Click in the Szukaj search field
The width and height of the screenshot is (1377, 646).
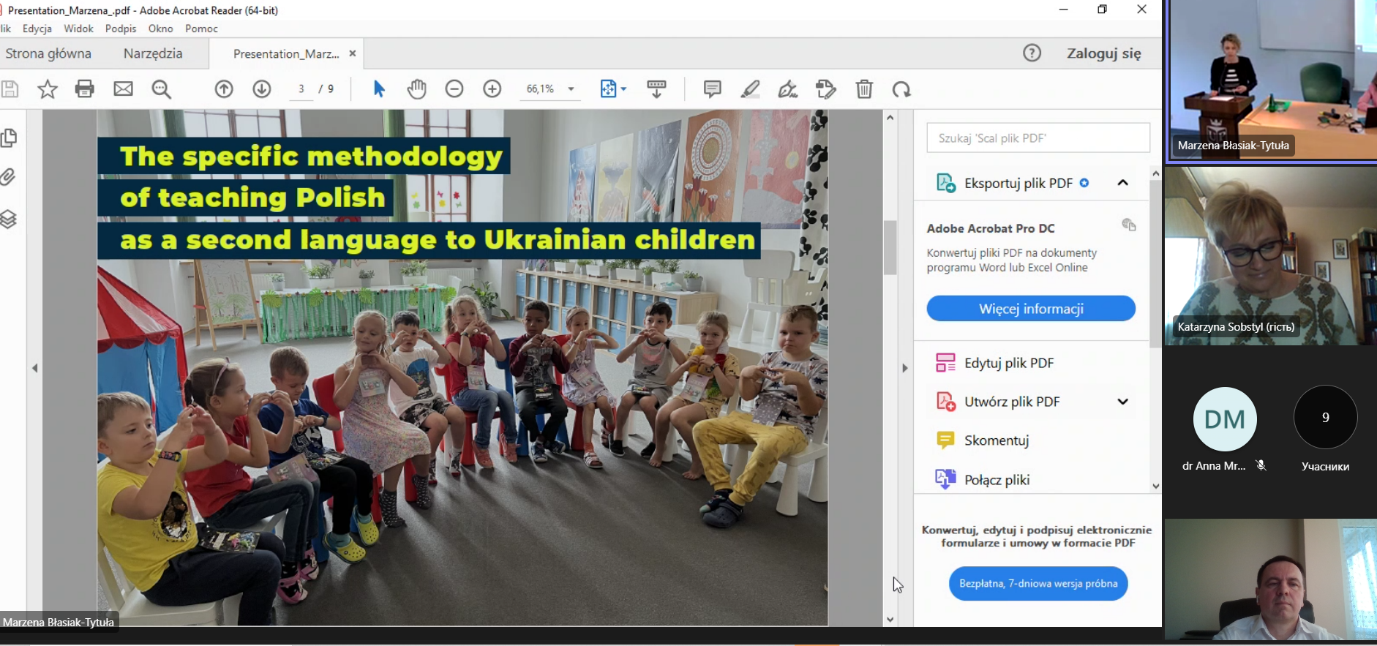click(x=1038, y=138)
